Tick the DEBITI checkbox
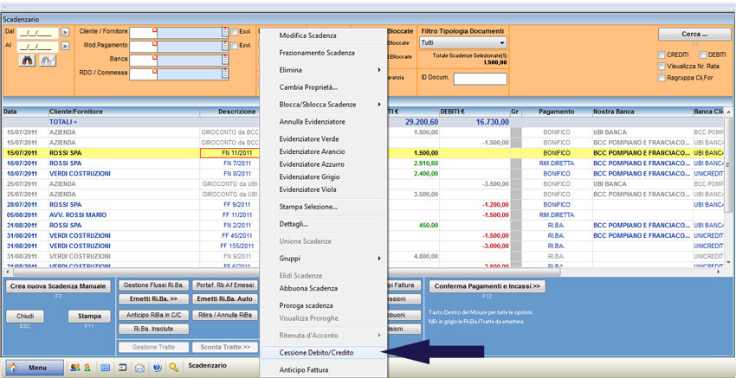 click(x=702, y=54)
